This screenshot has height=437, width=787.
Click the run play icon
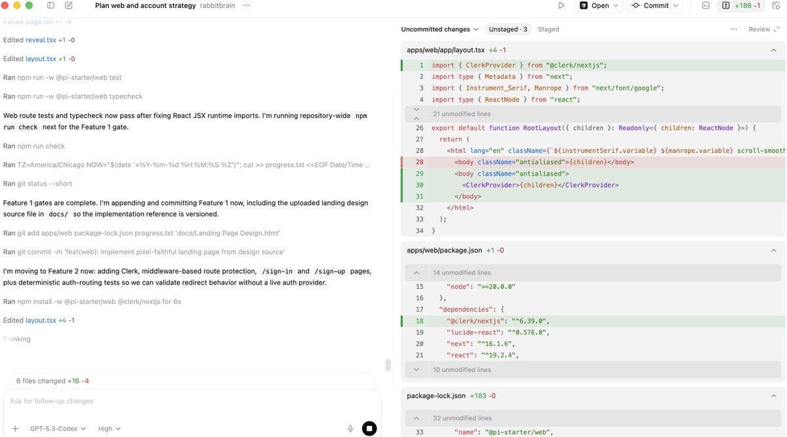click(x=561, y=5)
